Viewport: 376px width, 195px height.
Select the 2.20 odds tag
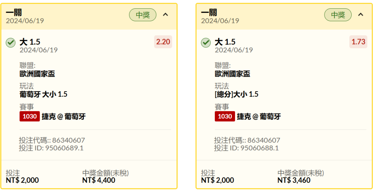coord(163,42)
